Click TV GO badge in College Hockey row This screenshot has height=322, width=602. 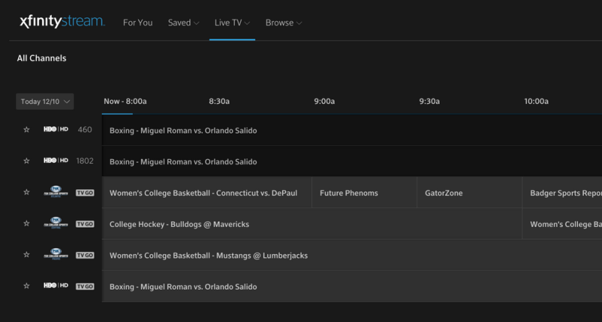84,224
